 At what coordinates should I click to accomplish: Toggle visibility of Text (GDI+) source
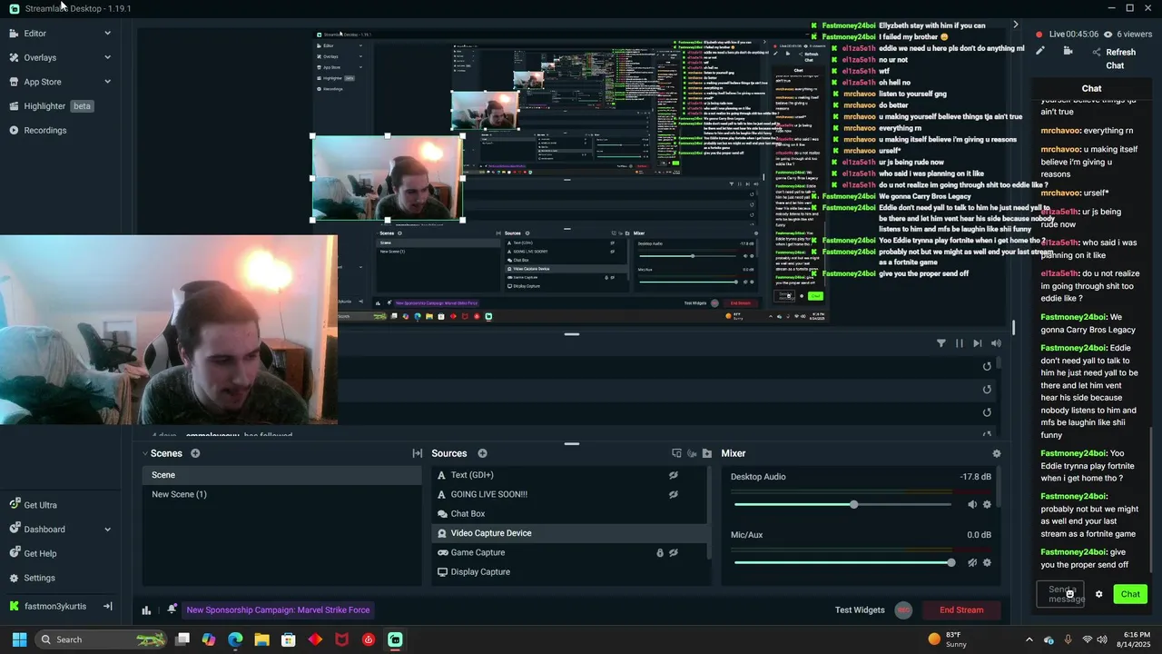674,475
